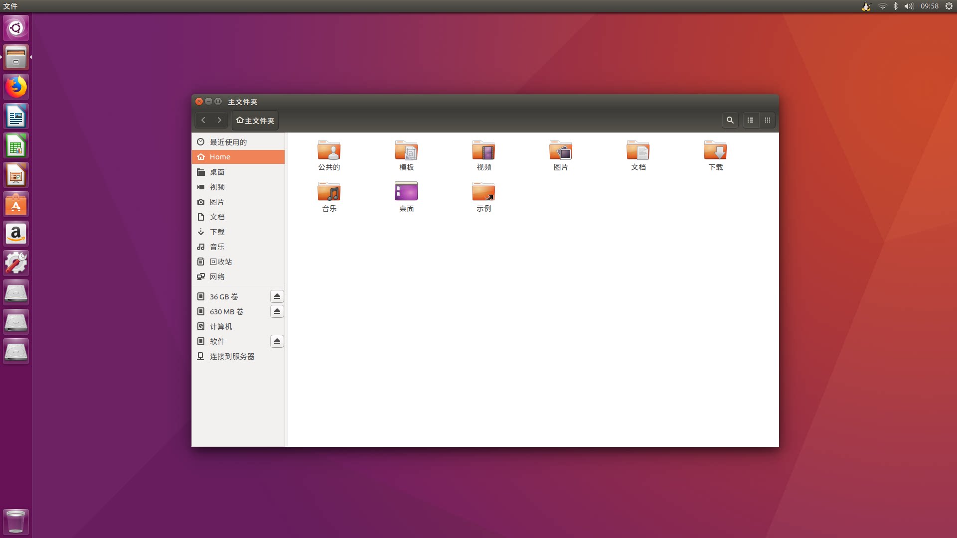Image resolution: width=957 pixels, height=538 pixels.
Task: Select the 示例 shortcut folder
Action: tap(483, 192)
